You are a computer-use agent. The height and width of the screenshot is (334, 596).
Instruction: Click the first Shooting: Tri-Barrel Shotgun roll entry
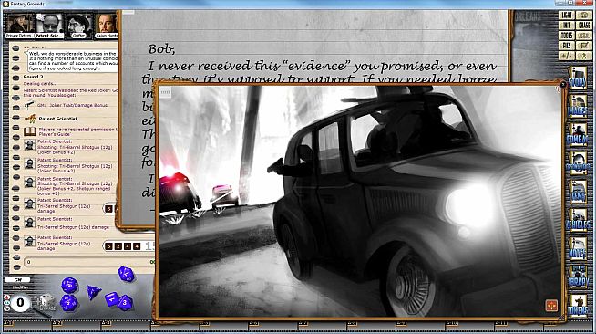(75, 147)
